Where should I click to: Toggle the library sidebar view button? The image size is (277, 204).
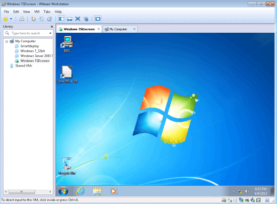coord(61,19)
